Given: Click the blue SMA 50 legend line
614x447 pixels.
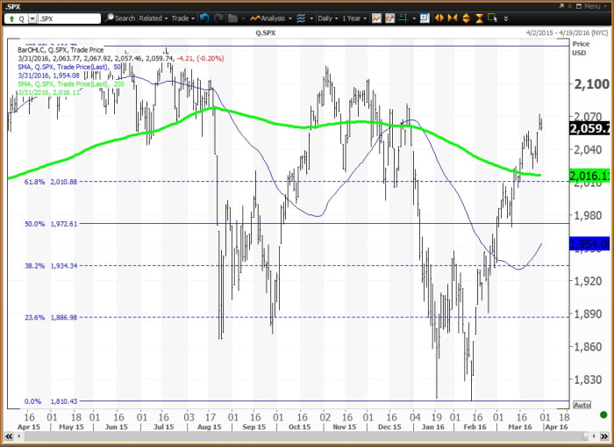Looking at the screenshot, I should (69, 67).
